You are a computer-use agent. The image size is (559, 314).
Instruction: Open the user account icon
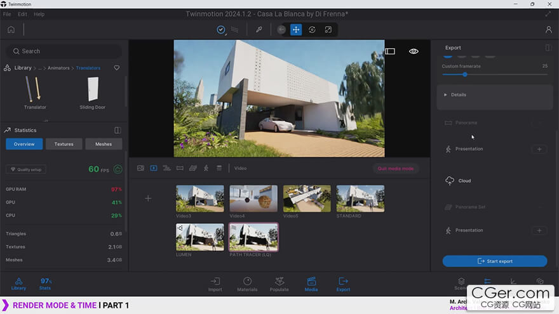tap(548, 30)
